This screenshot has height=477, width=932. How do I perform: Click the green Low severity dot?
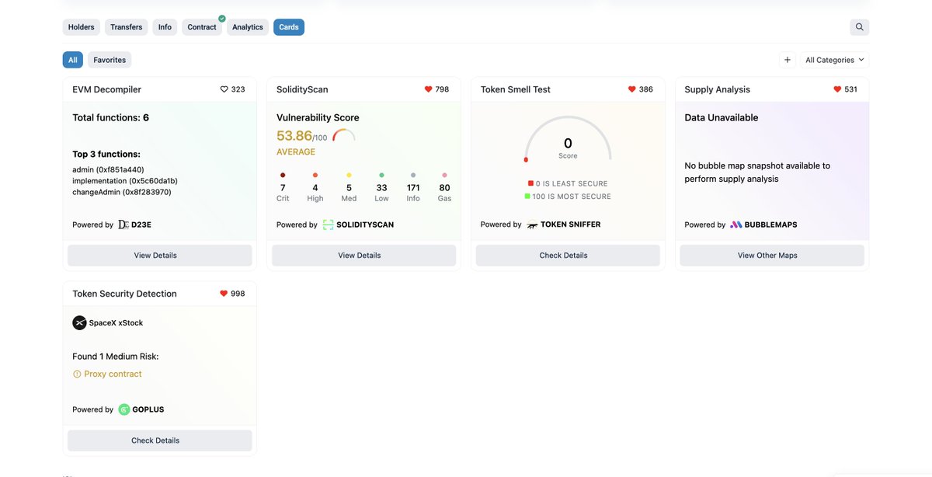pos(381,176)
